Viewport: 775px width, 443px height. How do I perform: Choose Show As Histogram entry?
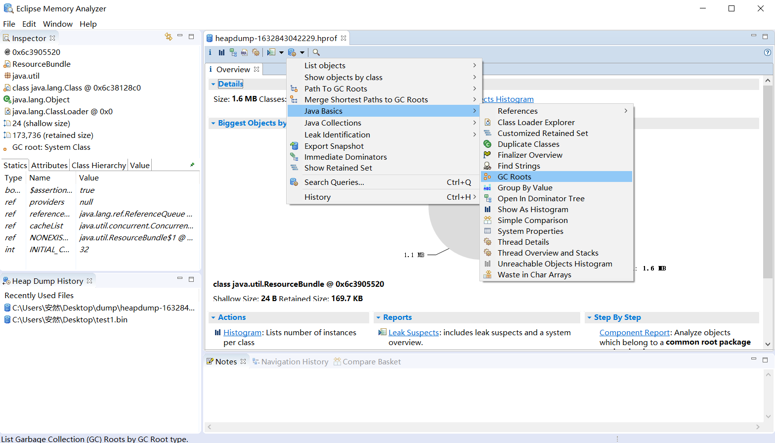[557, 209]
